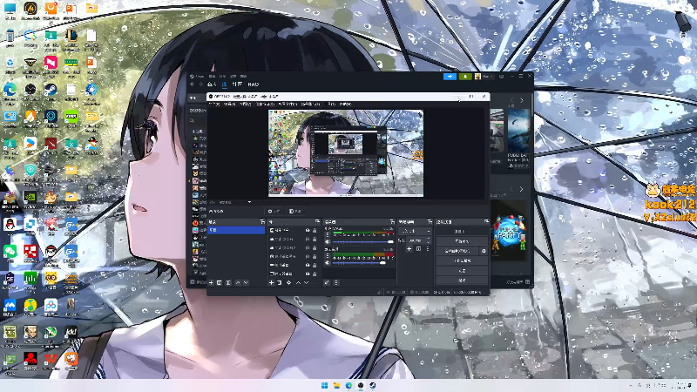Add a new scene in OBS Scenes panel

point(211,282)
